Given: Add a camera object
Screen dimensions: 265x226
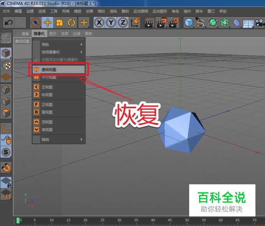Looking at the screenshot, I should pos(260,23).
